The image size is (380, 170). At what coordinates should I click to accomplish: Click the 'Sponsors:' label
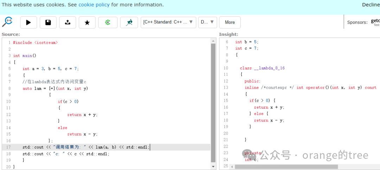click(x=357, y=22)
